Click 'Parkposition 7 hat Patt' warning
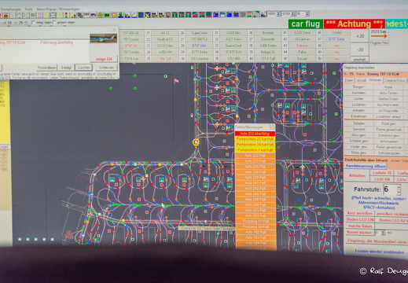Screen dimensions: 408x283 pos(255,150)
